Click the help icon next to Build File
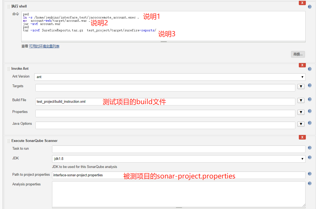Image resolution: width=316 pixels, height=209 pixels. 310,100
